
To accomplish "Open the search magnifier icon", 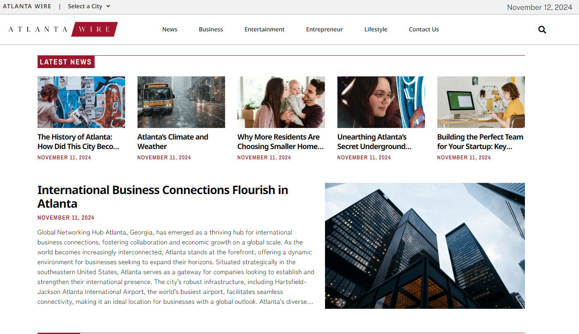I will click(542, 29).
